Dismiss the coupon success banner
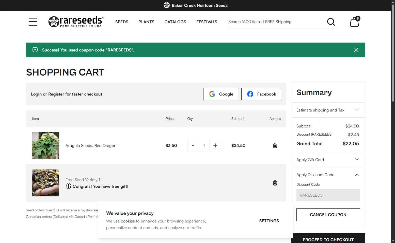Image resolution: width=395 pixels, height=243 pixels. pos(356,50)
